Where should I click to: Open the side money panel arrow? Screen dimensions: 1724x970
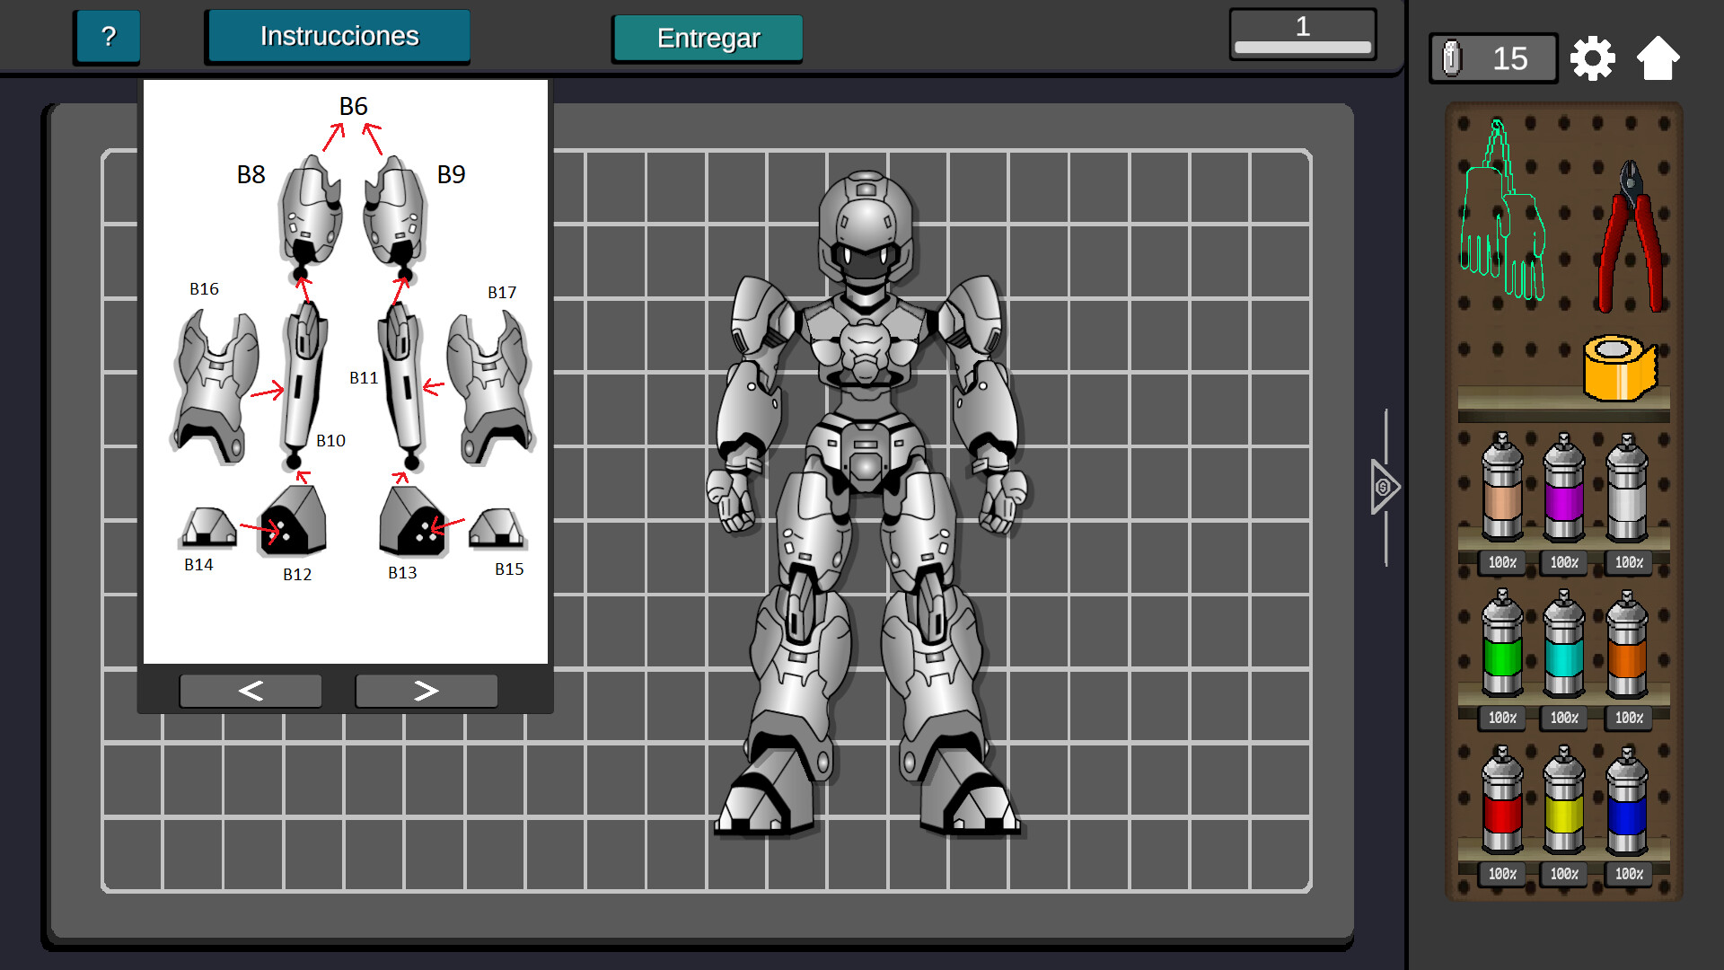1382,488
